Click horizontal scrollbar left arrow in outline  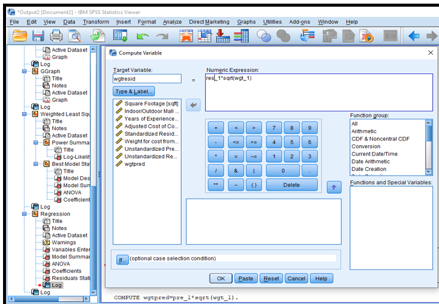click(11, 299)
